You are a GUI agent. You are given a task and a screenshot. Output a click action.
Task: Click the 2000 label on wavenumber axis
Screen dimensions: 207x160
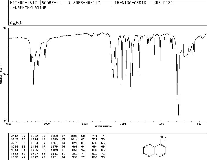pos(85,124)
